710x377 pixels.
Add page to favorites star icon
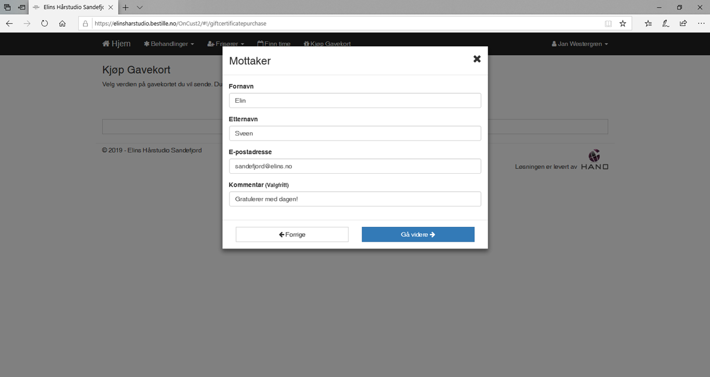pyautogui.click(x=622, y=24)
